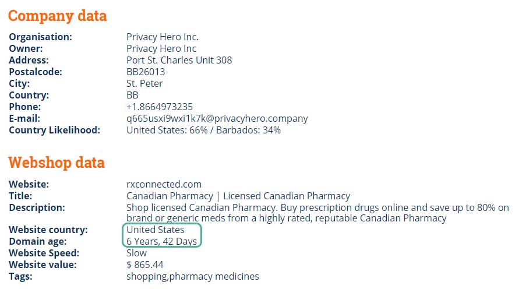519x289 pixels.
Task: Click the shopping,pharmacy medicines tags
Action: click(193, 277)
